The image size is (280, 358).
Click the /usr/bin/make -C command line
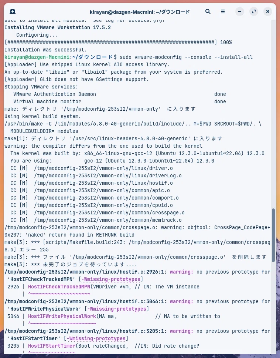click(x=133, y=124)
